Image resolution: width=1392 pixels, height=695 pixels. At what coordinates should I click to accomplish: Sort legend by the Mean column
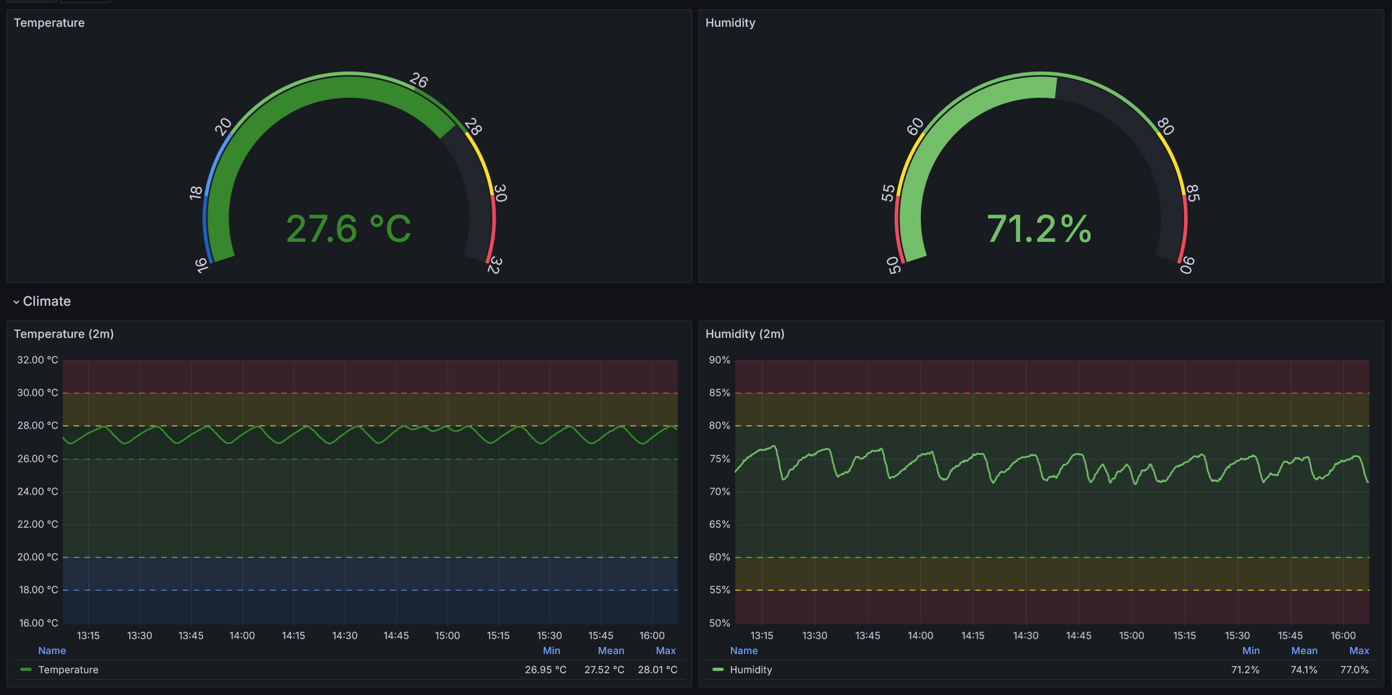point(610,650)
